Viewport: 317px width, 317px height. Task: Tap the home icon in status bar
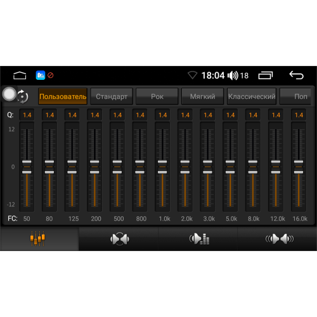pyautogui.click(x=20, y=75)
